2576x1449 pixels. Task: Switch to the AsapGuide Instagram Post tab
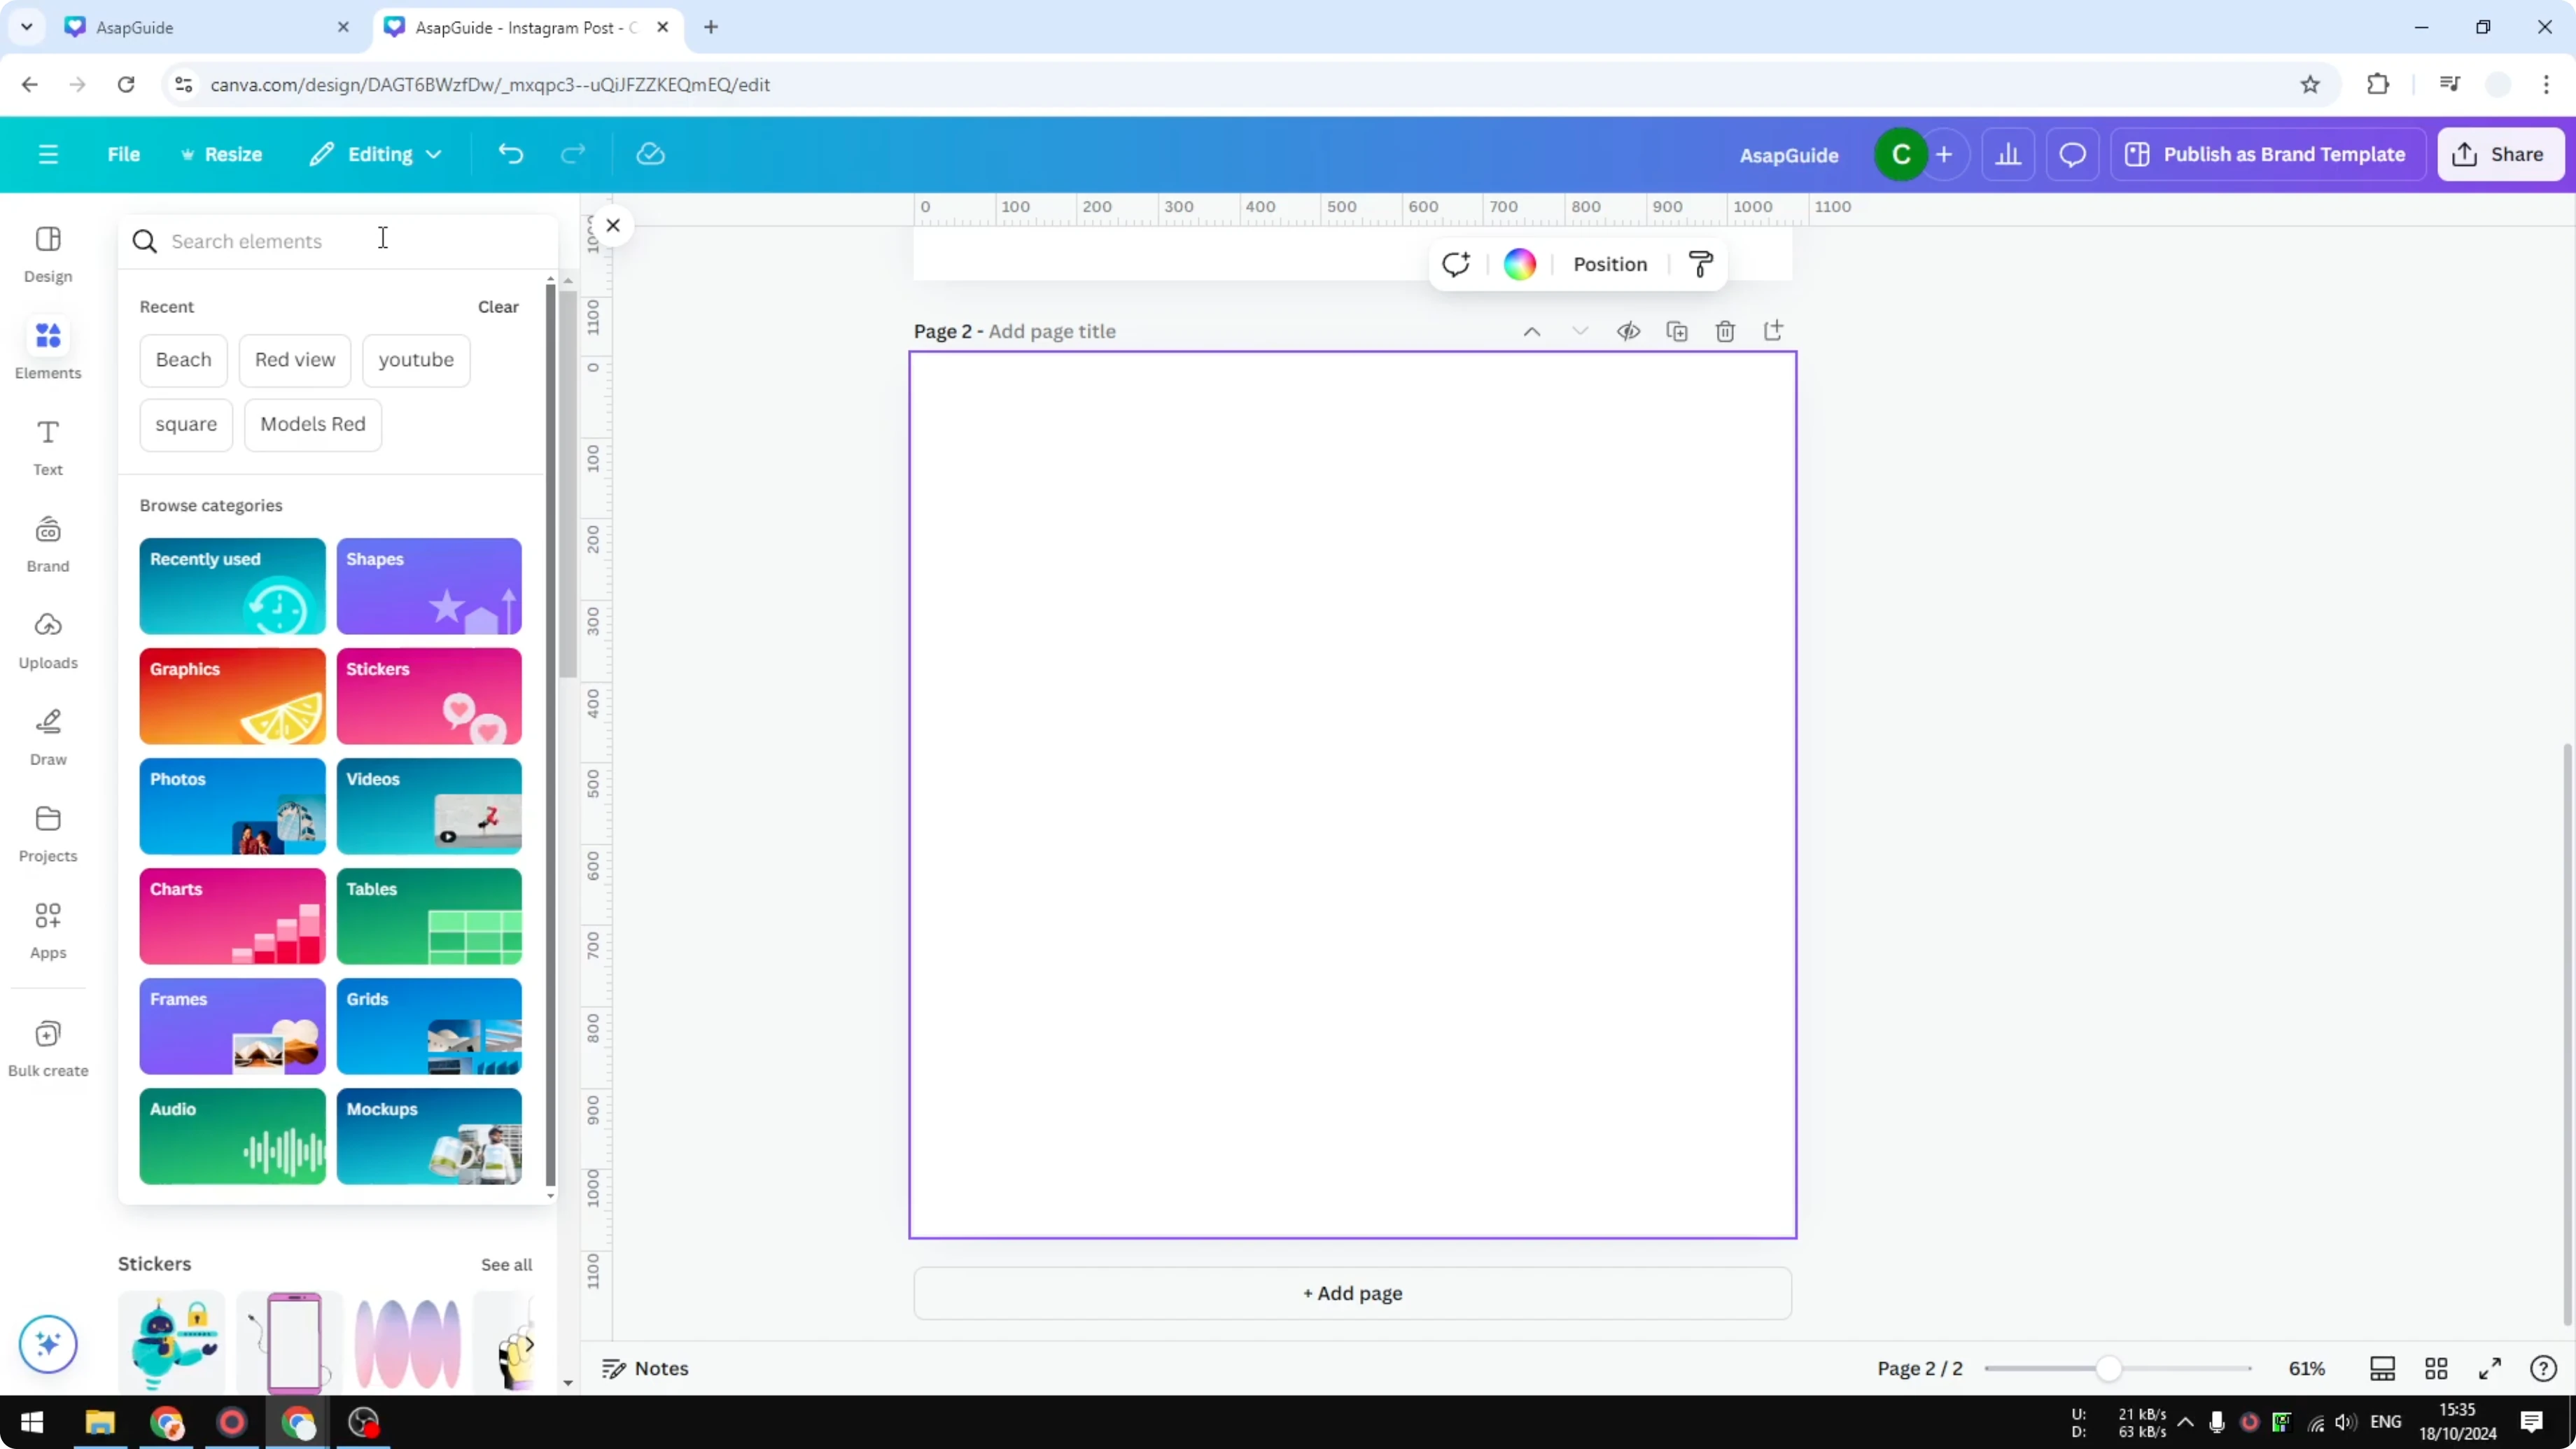[x=520, y=27]
